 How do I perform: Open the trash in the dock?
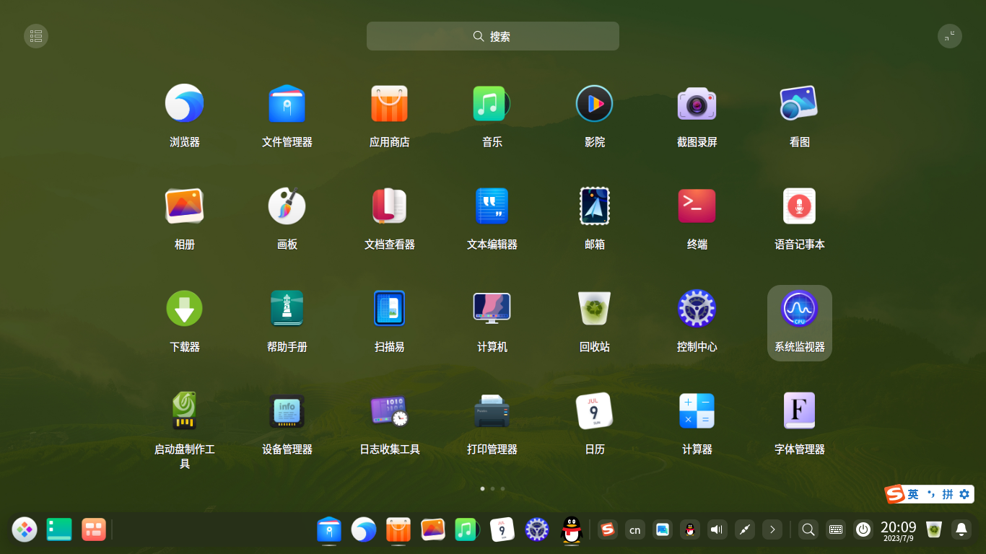click(x=934, y=529)
